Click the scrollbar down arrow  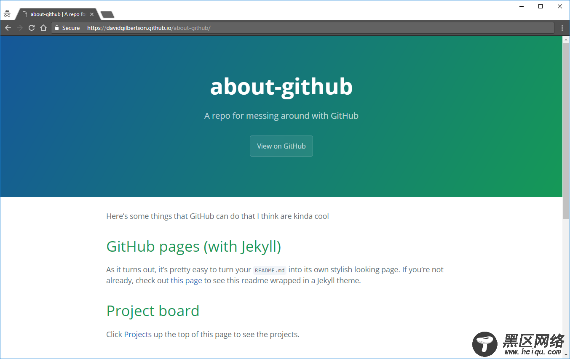[566, 356]
